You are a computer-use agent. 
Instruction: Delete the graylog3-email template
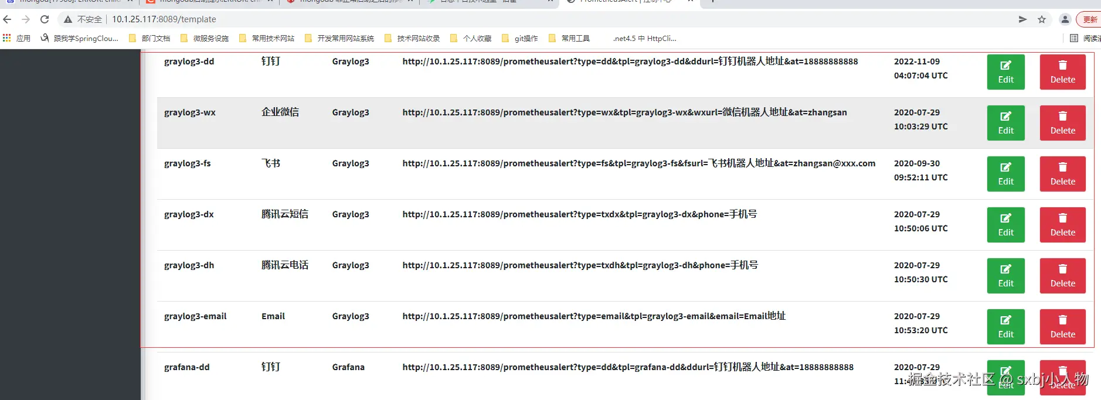pos(1062,327)
